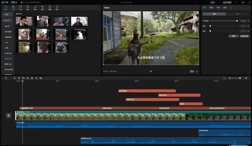This screenshot has height=146, width=252.
Task: Open the Text tab marked TI
Action: tap(21, 8)
